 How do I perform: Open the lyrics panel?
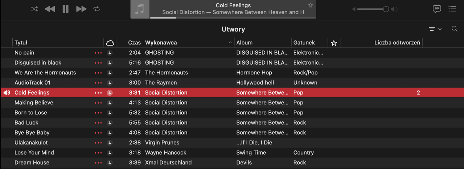point(437,9)
